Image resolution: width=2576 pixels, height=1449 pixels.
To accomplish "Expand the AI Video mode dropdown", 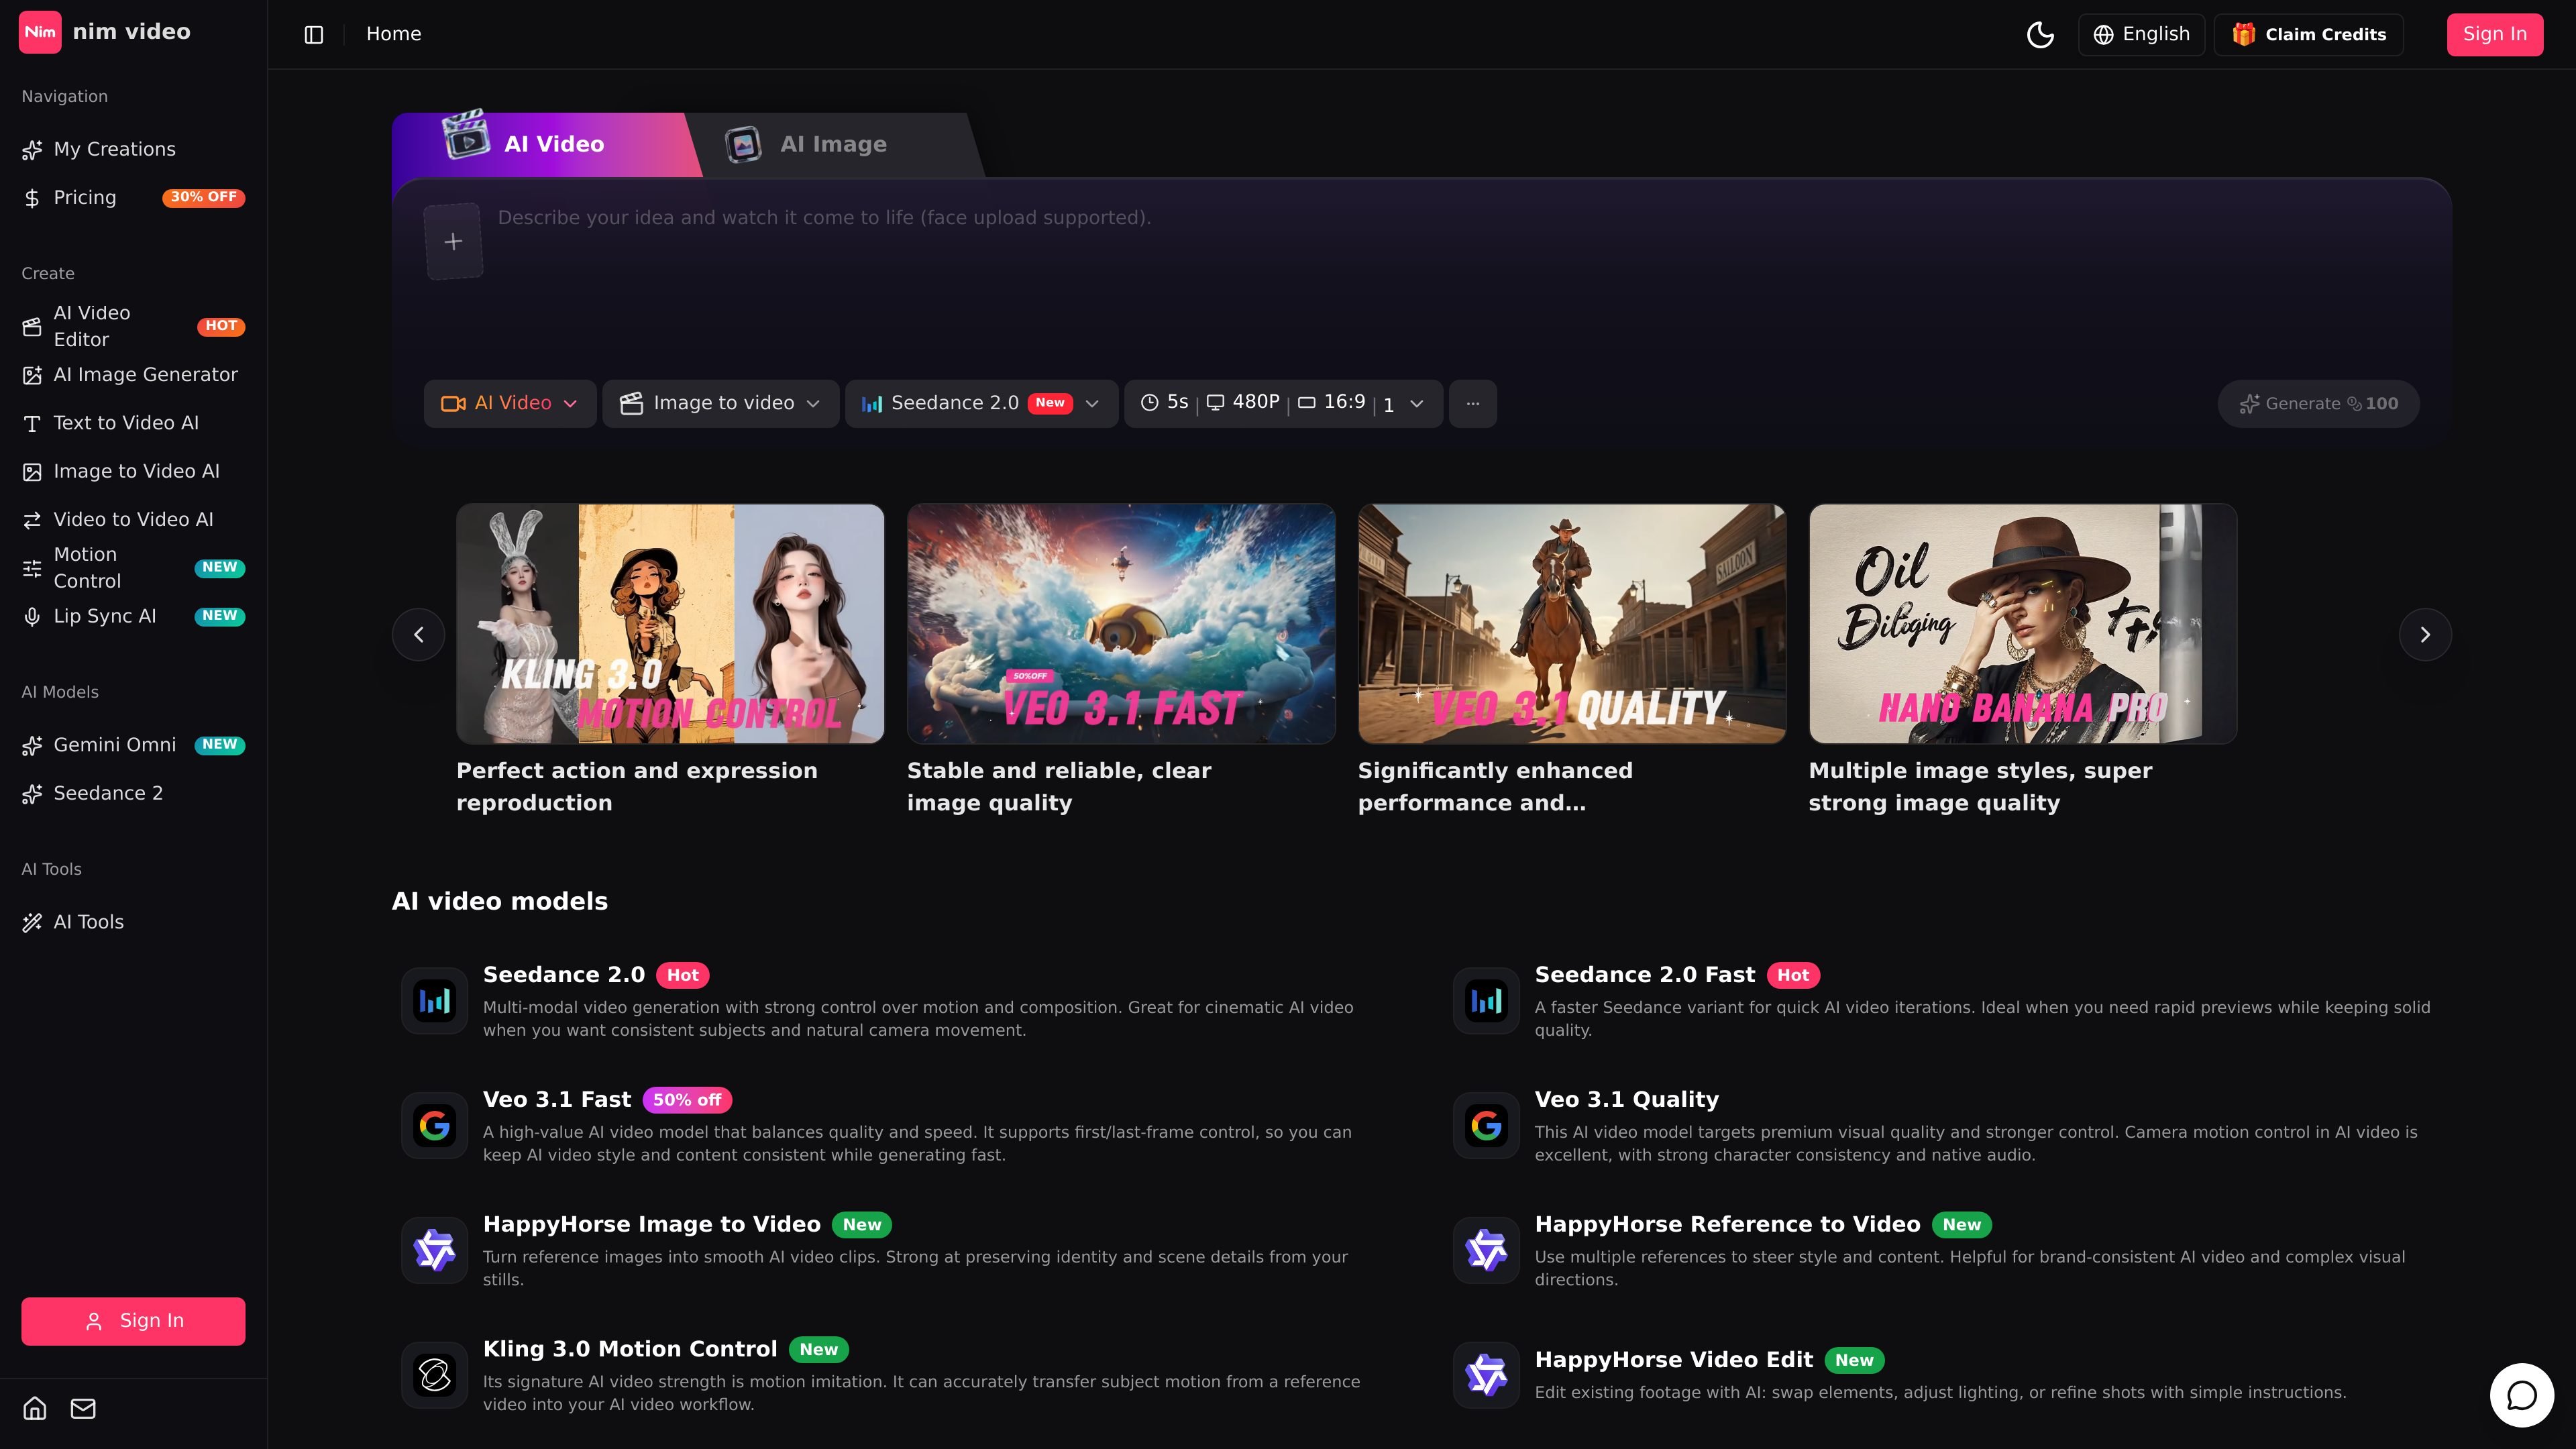I will coord(510,403).
